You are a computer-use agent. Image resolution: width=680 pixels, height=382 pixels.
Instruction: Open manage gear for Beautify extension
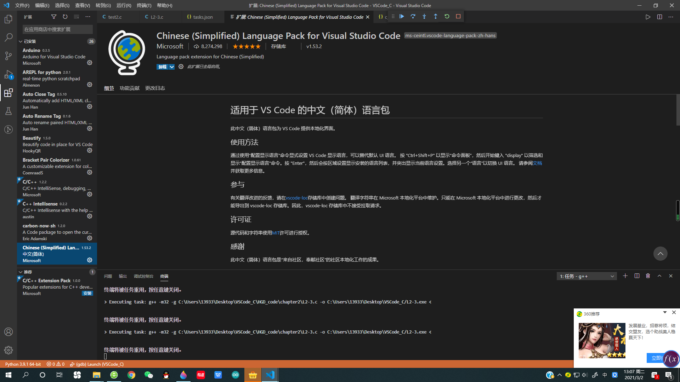coord(90,150)
